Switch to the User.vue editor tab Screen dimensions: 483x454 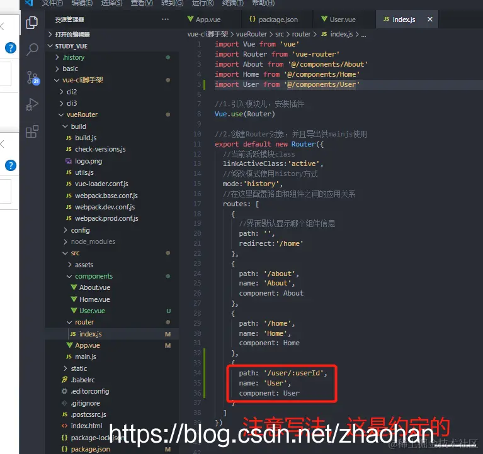click(344, 19)
